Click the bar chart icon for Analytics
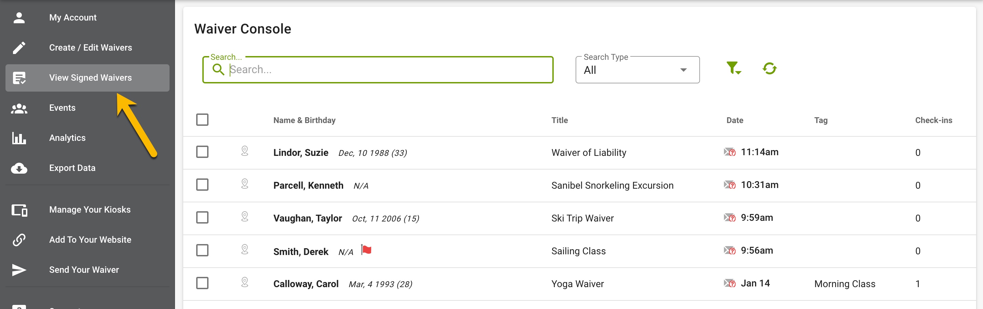This screenshot has height=309, width=983. tap(19, 138)
